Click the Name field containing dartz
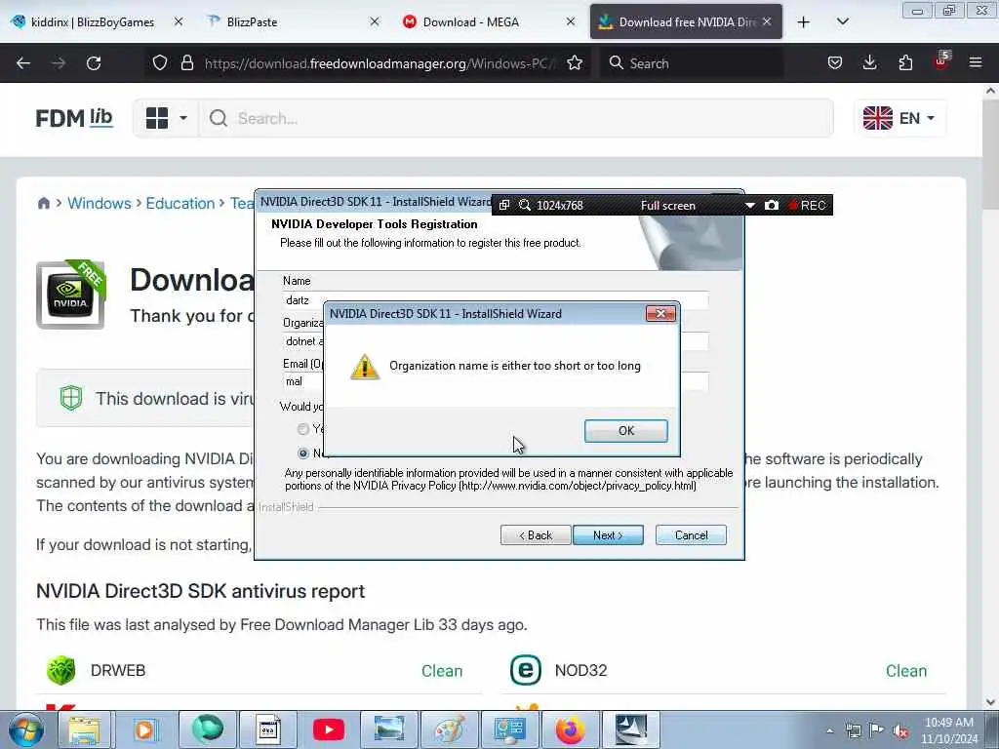 pyautogui.click(x=496, y=300)
